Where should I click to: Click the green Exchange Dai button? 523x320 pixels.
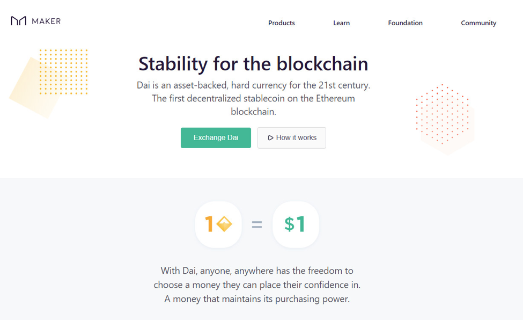click(216, 137)
